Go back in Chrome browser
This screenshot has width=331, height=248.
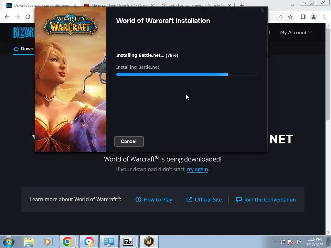[x=7, y=17]
